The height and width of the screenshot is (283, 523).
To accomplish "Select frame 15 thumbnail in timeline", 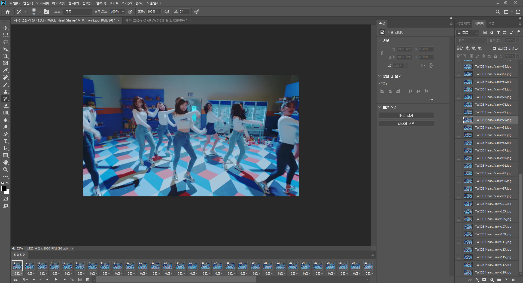I will (193, 266).
